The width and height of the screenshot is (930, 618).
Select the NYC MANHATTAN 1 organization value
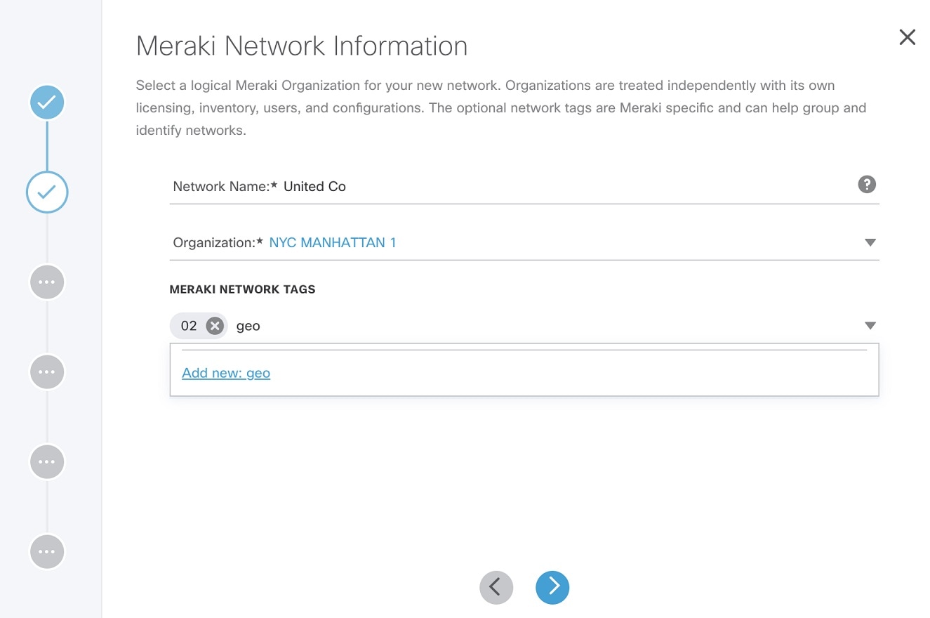tap(333, 242)
